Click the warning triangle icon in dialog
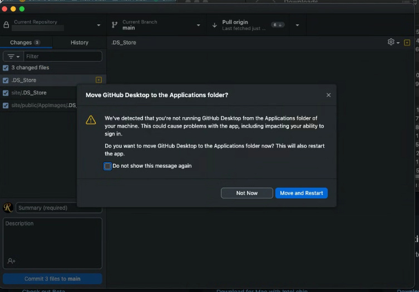Image resolution: width=419 pixels, height=292 pixels. coord(91,120)
